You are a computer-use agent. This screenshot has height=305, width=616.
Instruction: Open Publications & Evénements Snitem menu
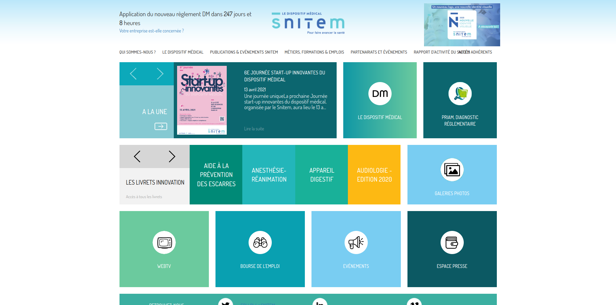(244, 52)
